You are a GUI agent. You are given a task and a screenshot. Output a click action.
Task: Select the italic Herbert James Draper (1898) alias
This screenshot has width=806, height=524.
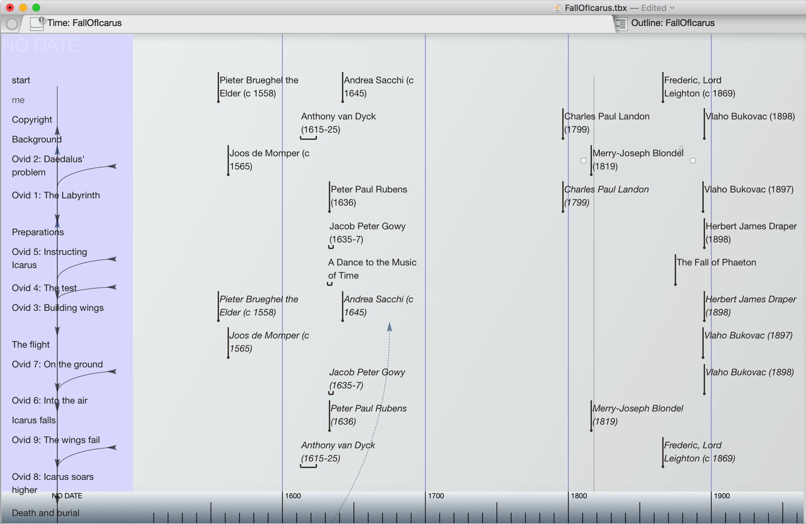pyautogui.click(x=750, y=306)
